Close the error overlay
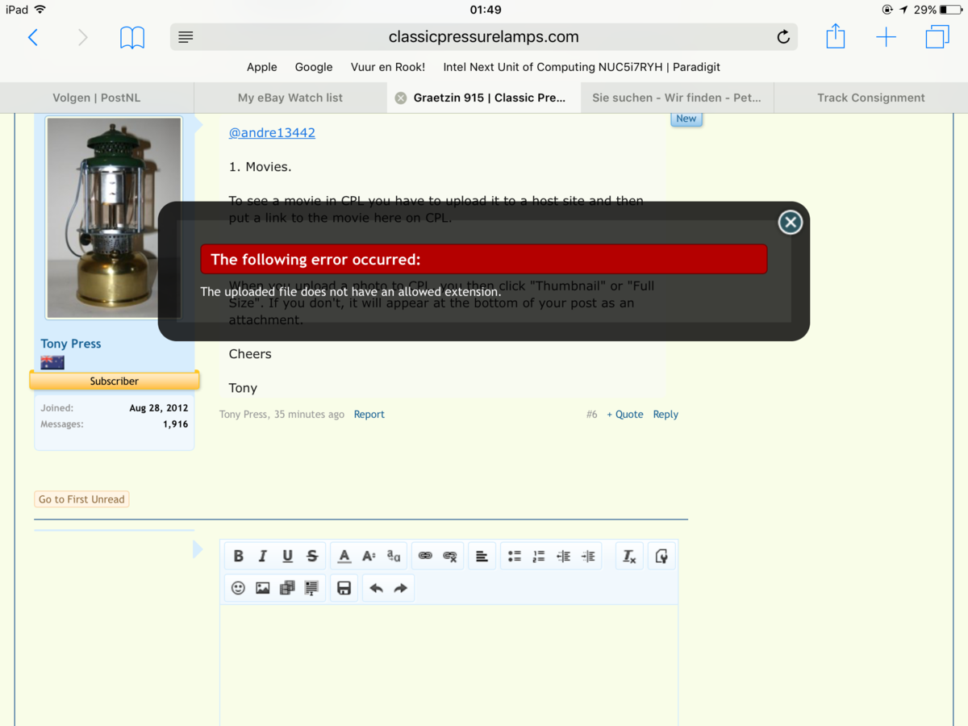This screenshot has width=968, height=726. 791,223
